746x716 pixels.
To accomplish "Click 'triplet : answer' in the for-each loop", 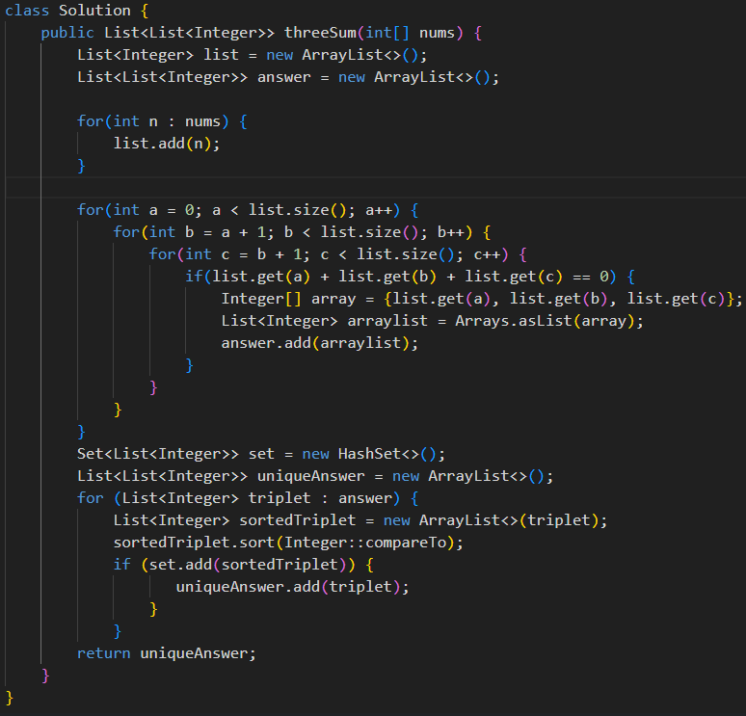I will coord(320,498).
